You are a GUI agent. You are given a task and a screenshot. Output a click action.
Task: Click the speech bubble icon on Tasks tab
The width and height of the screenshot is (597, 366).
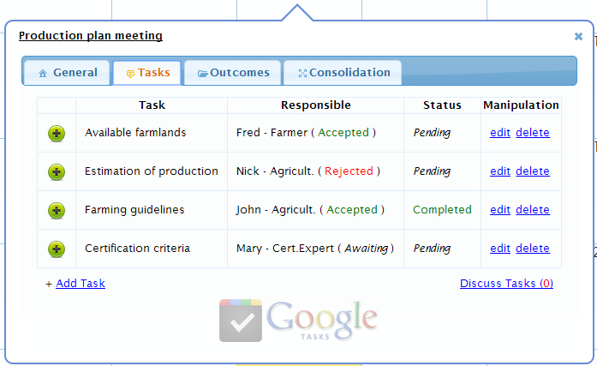[x=130, y=74]
